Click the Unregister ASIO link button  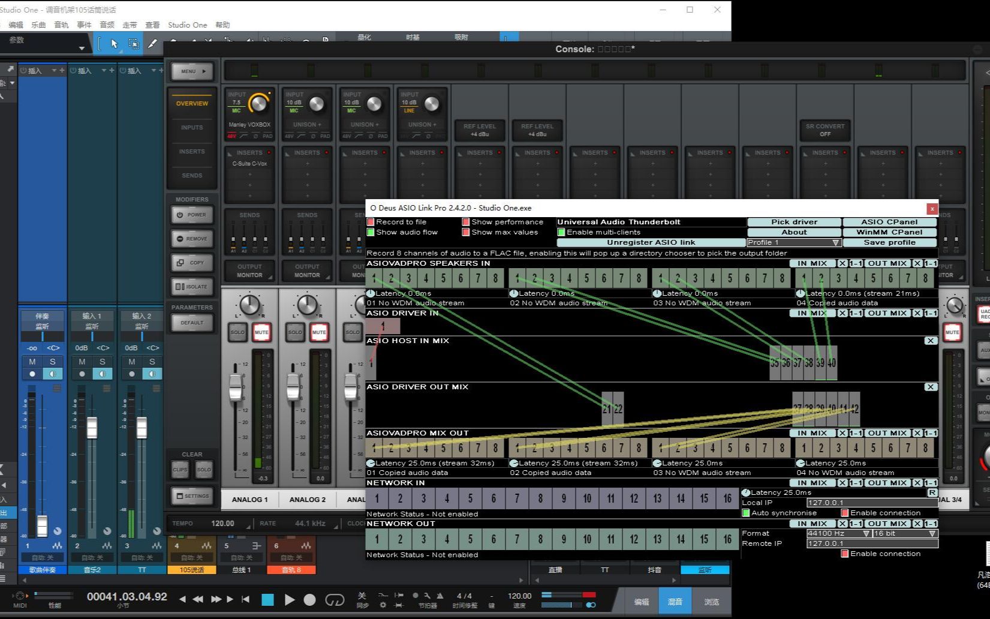click(651, 242)
